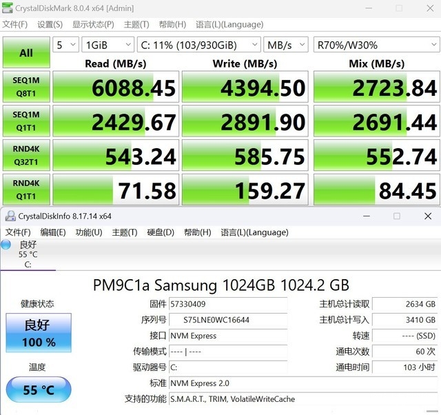Open the MB/s unit dropdown
This screenshot has height=415, width=441.
click(286, 45)
